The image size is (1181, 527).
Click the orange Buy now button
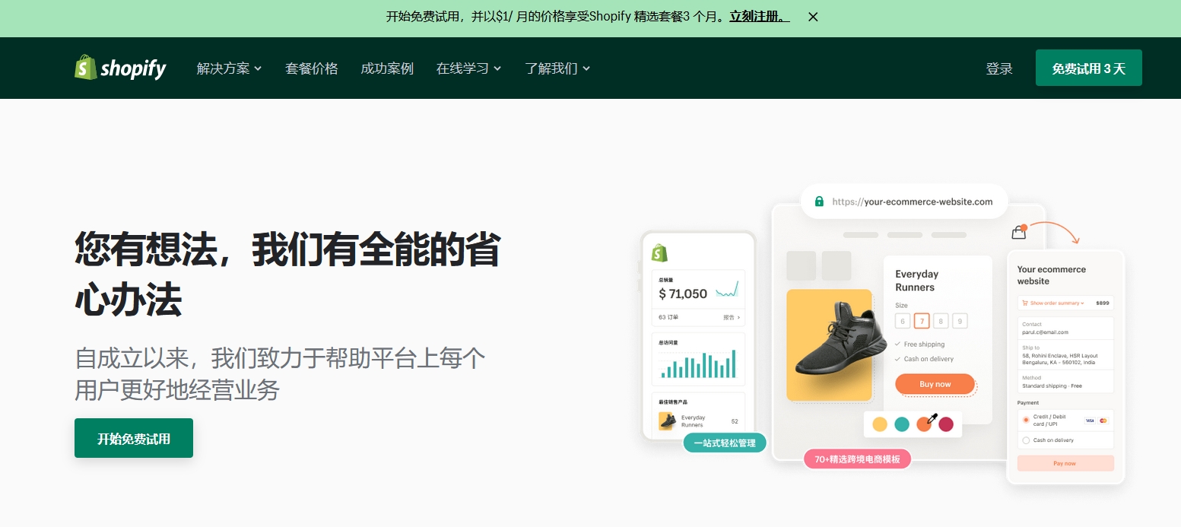[x=935, y=384]
